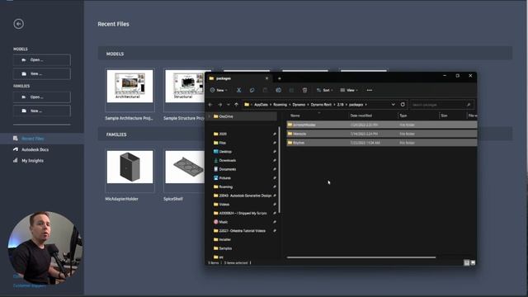Click the Share icon in Explorer
The width and height of the screenshot is (528, 297).
(x=291, y=90)
